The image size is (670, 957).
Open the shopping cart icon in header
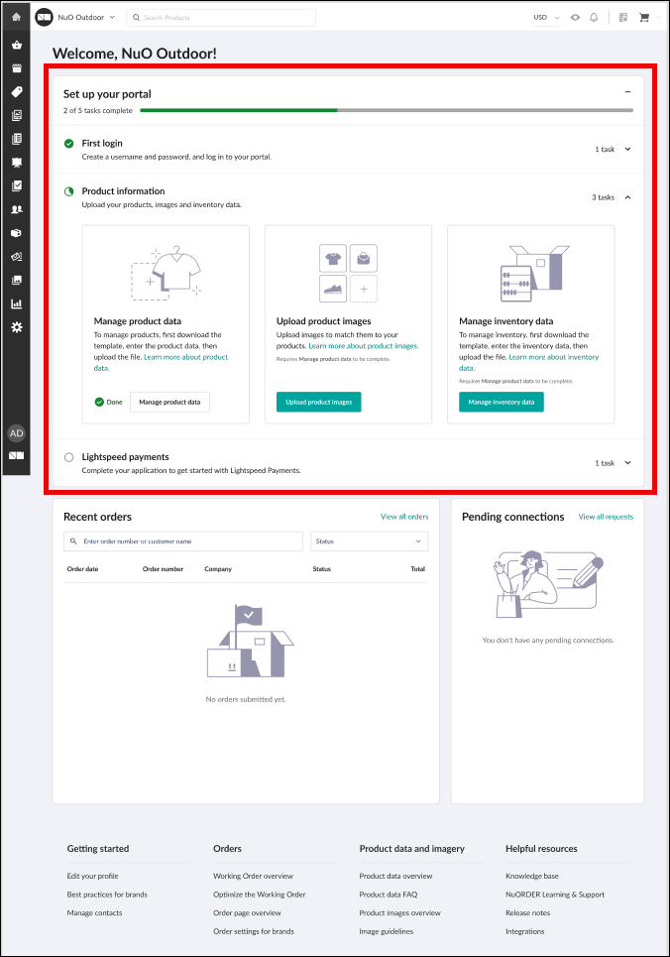[x=644, y=18]
